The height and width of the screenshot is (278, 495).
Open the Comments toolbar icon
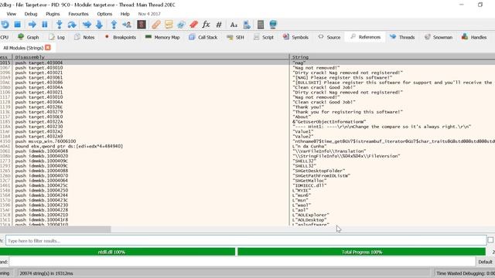(169, 24)
